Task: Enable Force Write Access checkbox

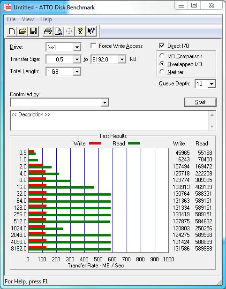Action: click(x=93, y=46)
